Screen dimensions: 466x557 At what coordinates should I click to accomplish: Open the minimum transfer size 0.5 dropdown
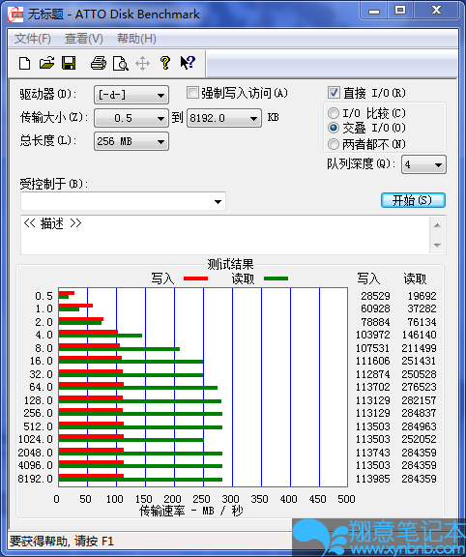point(131,118)
